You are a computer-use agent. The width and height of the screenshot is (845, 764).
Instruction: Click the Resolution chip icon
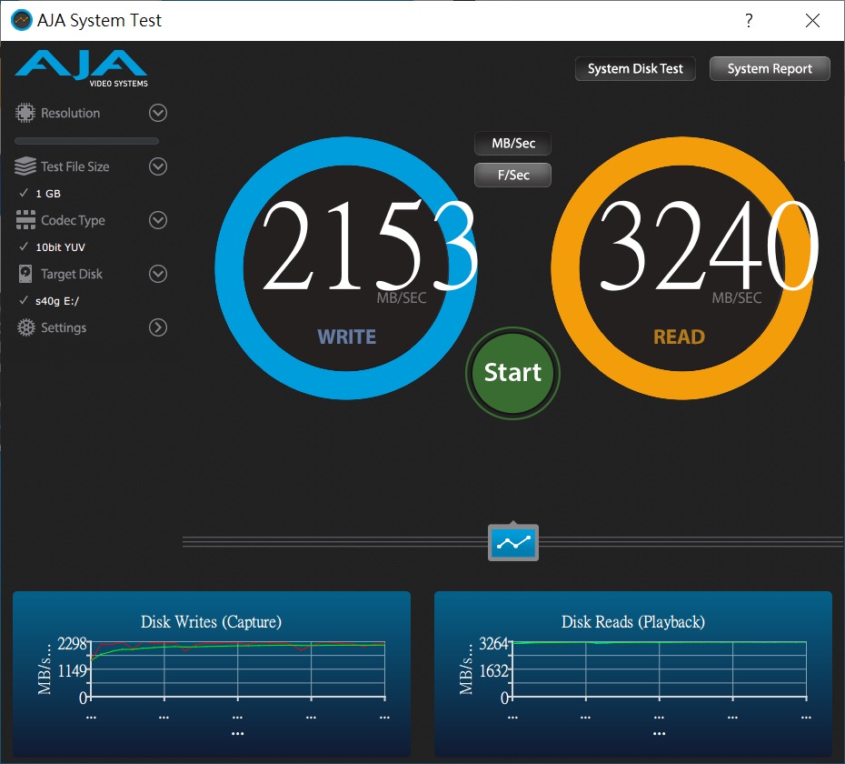click(x=25, y=113)
